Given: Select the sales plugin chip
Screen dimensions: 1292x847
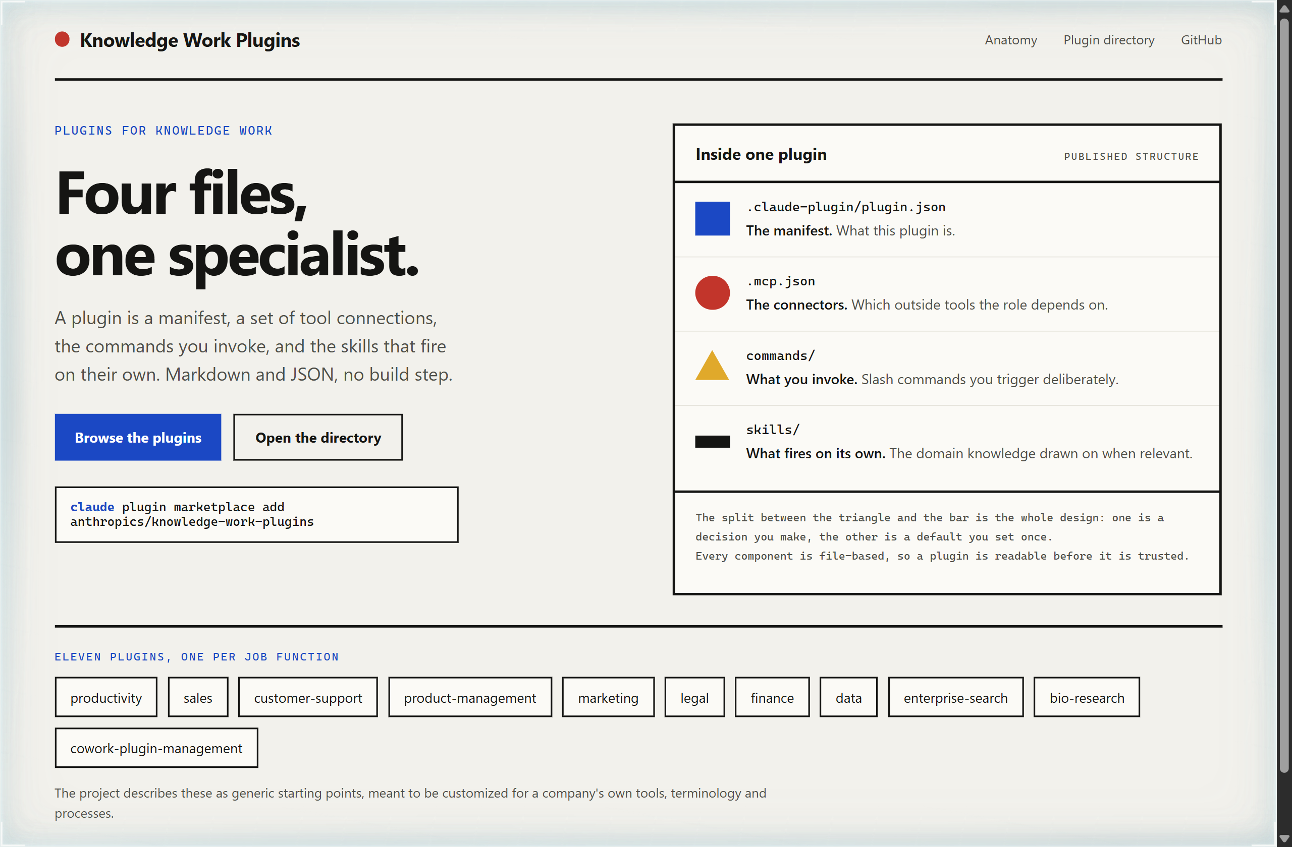Looking at the screenshot, I should 198,697.
